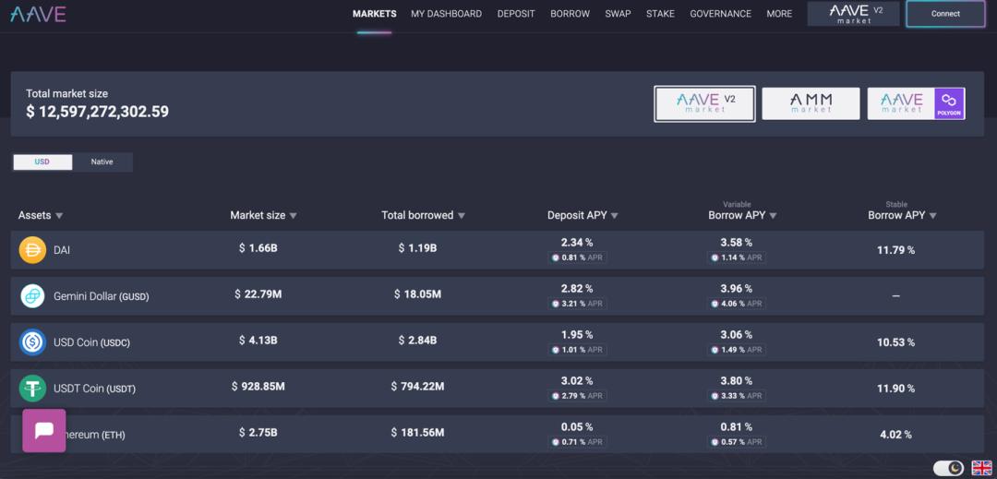Click the AAVE logo in header
The image size is (997, 479).
click(38, 14)
